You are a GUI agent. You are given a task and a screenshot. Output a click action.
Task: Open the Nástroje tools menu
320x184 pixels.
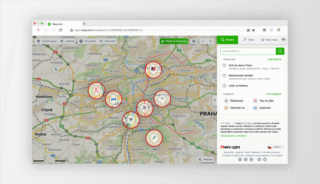coord(205,160)
